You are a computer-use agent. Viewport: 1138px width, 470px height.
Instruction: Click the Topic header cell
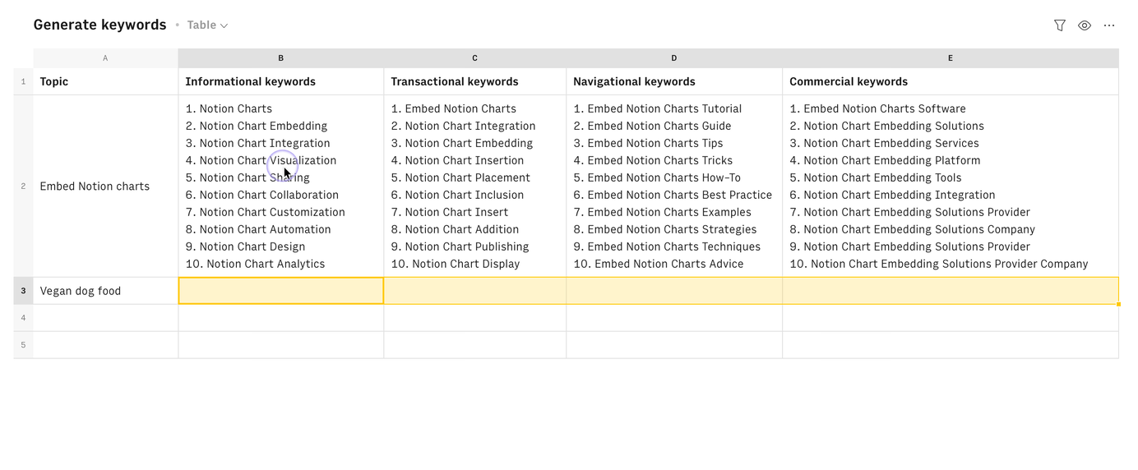[105, 81]
